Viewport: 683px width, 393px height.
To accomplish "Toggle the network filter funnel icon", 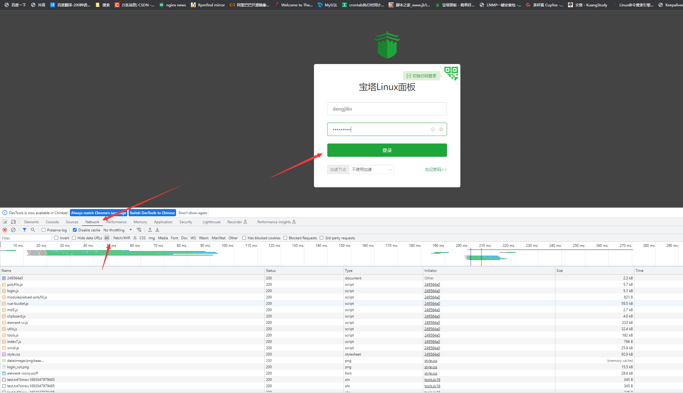I will 25,230.
